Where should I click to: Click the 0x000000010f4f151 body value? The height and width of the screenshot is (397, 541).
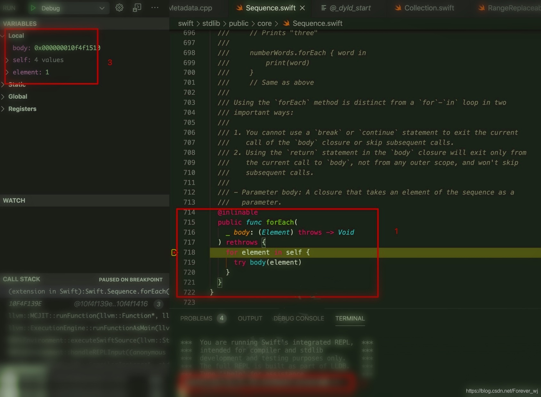[x=67, y=48]
